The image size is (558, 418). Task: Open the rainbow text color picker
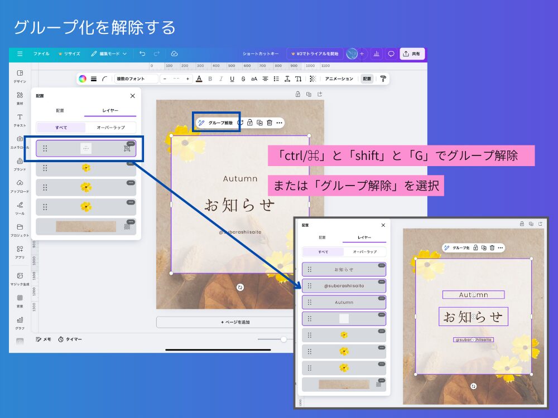[83, 79]
